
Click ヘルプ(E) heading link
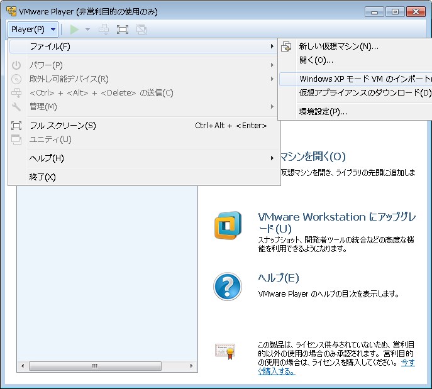click(279, 278)
